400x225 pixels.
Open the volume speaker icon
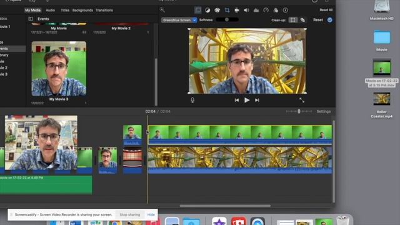[x=246, y=10]
